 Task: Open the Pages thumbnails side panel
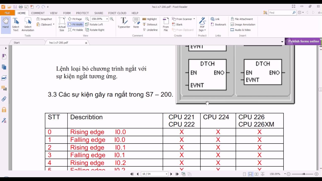[x=4, y=67]
